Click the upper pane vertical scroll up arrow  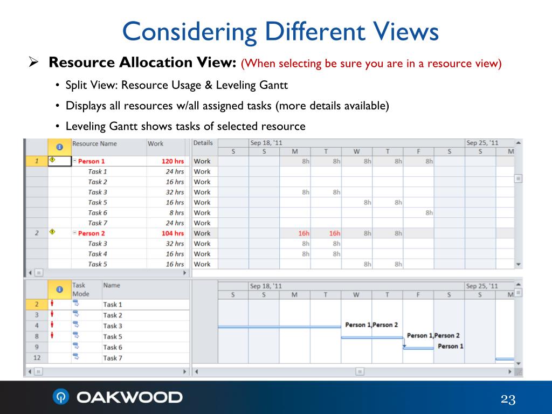518,142
